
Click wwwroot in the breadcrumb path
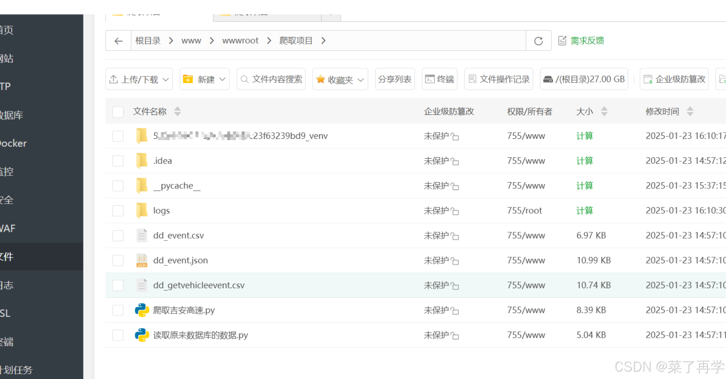240,41
